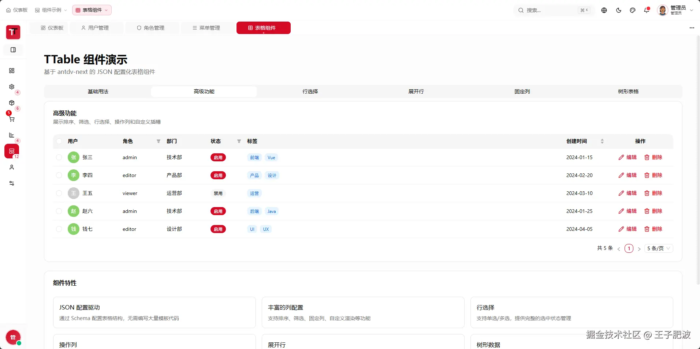This screenshot has height=349, width=700.
Task: Select the row checkbox for 王五
Action: click(x=59, y=193)
